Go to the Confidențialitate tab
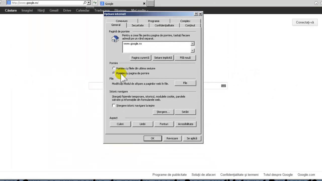The image size is (322, 181). tap(164, 25)
